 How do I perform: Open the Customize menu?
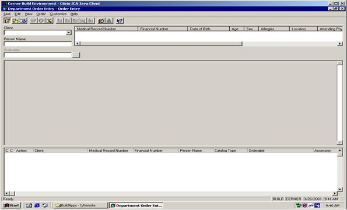pyautogui.click(x=58, y=14)
